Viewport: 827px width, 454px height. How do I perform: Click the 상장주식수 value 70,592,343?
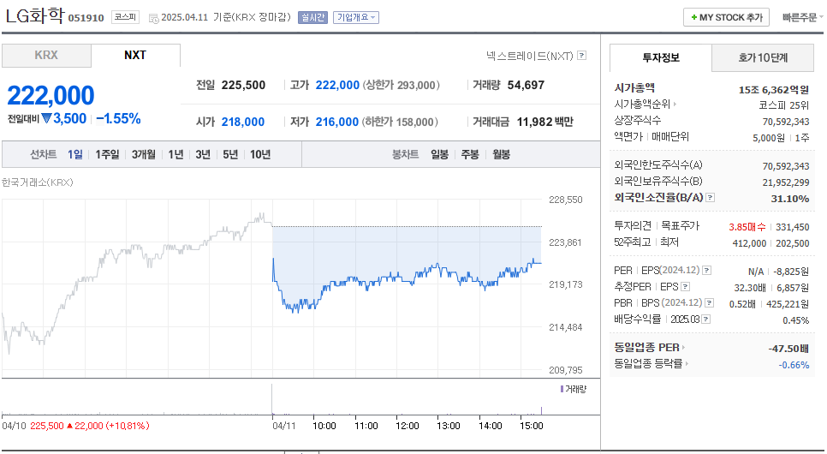(786, 122)
